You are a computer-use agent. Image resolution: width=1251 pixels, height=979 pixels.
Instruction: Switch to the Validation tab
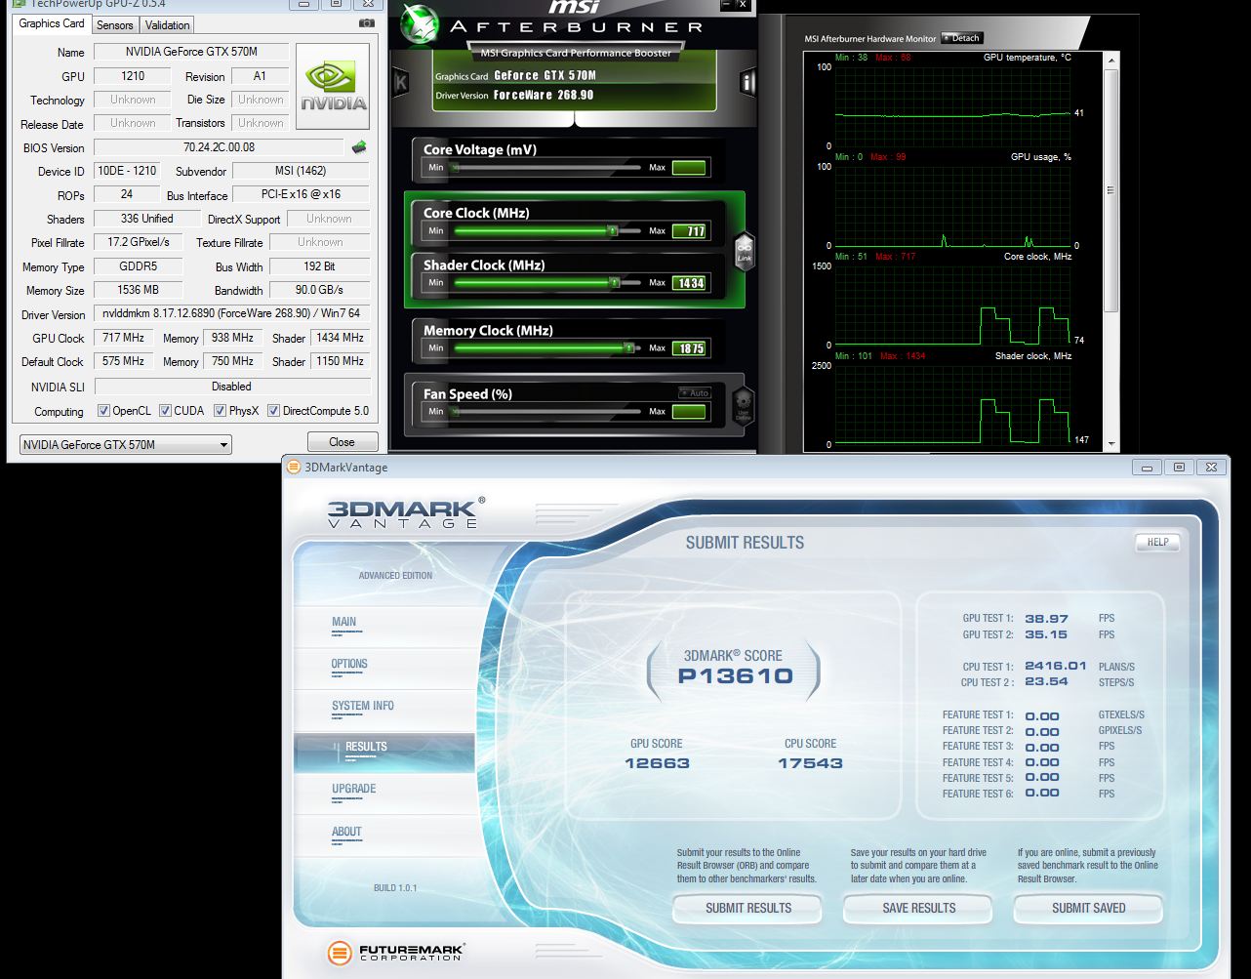(x=167, y=24)
